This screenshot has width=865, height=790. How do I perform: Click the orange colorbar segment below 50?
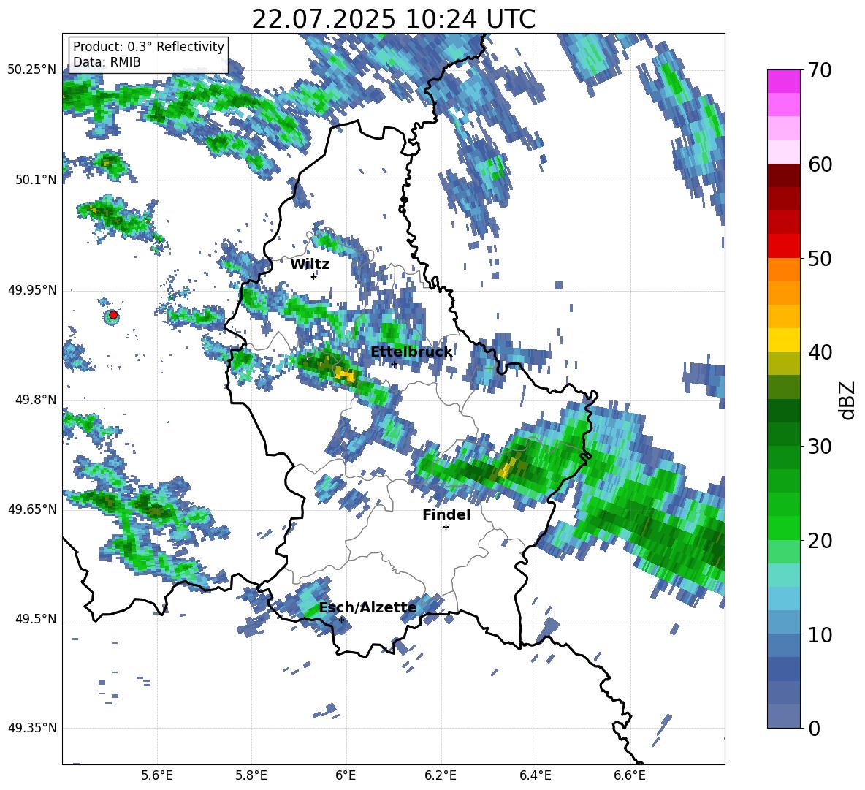[x=783, y=270]
